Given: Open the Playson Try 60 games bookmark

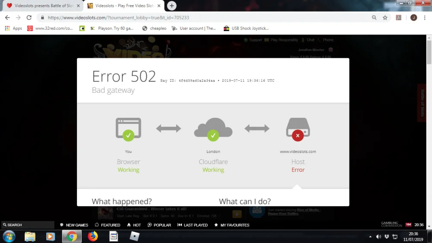Looking at the screenshot, I should coord(112,28).
